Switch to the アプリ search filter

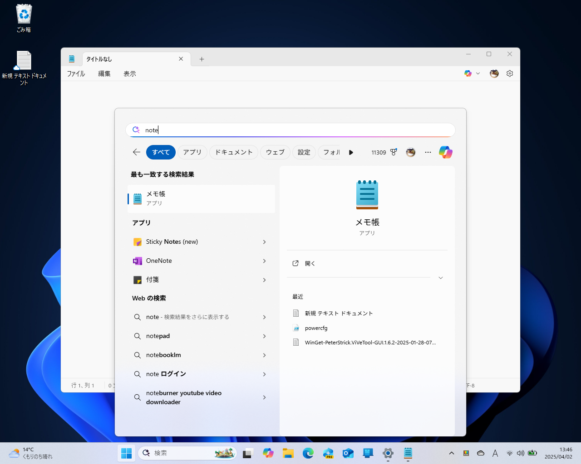click(192, 152)
